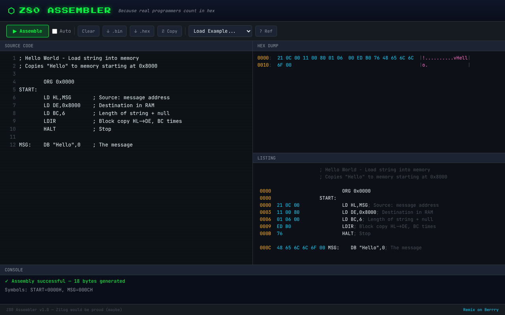The height and width of the screenshot is (315, 505).
Task: Click hex dump address 0010
Action: [x=263, y=65]
